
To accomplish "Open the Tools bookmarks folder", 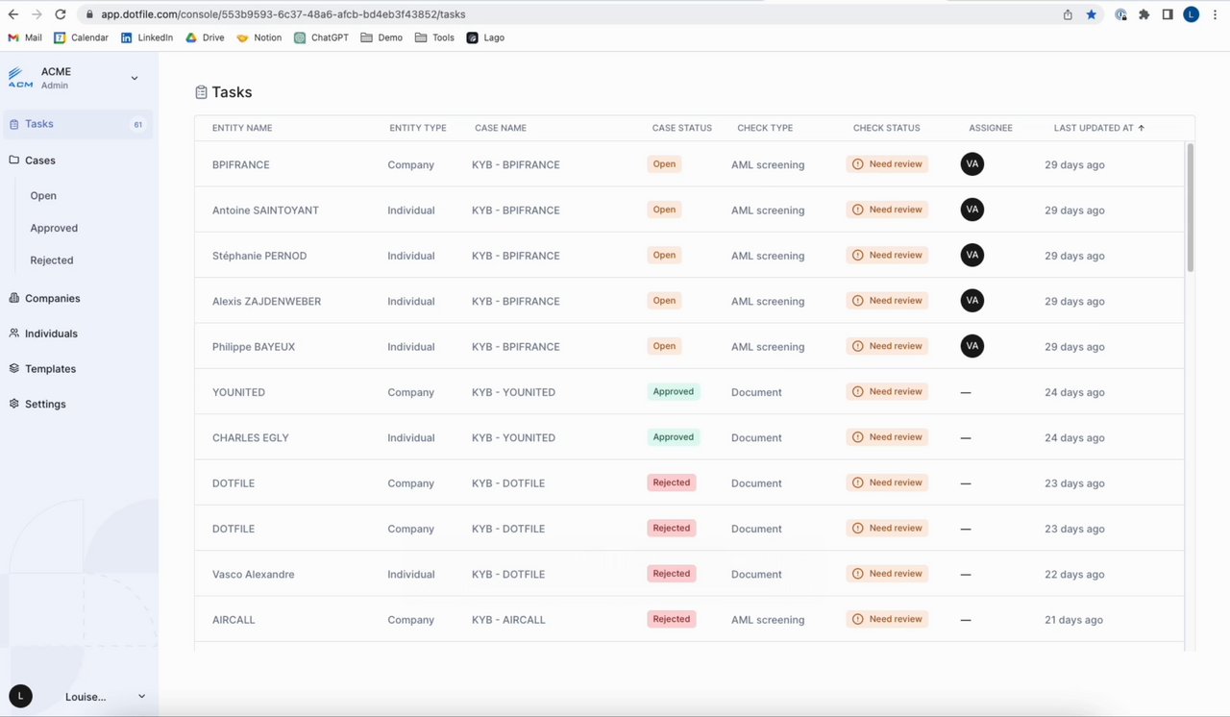I will coord(435,37).
